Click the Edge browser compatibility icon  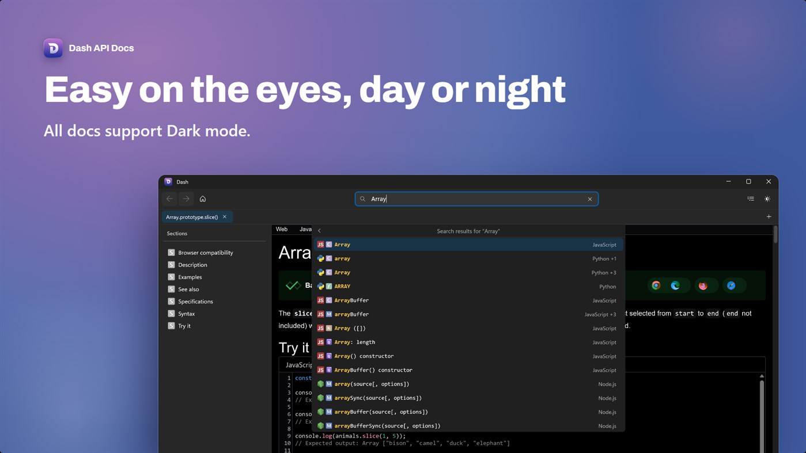[x=675, y=285]
